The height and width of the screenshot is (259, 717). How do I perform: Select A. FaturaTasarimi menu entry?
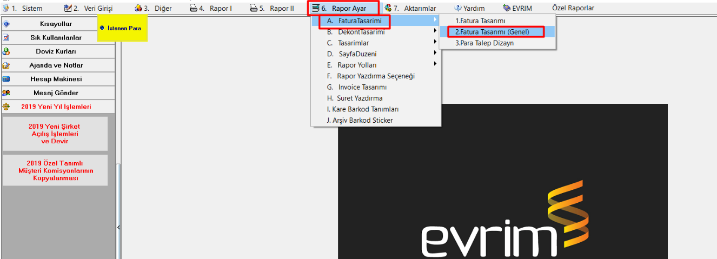pyautogui.click(x=375, y=21)
